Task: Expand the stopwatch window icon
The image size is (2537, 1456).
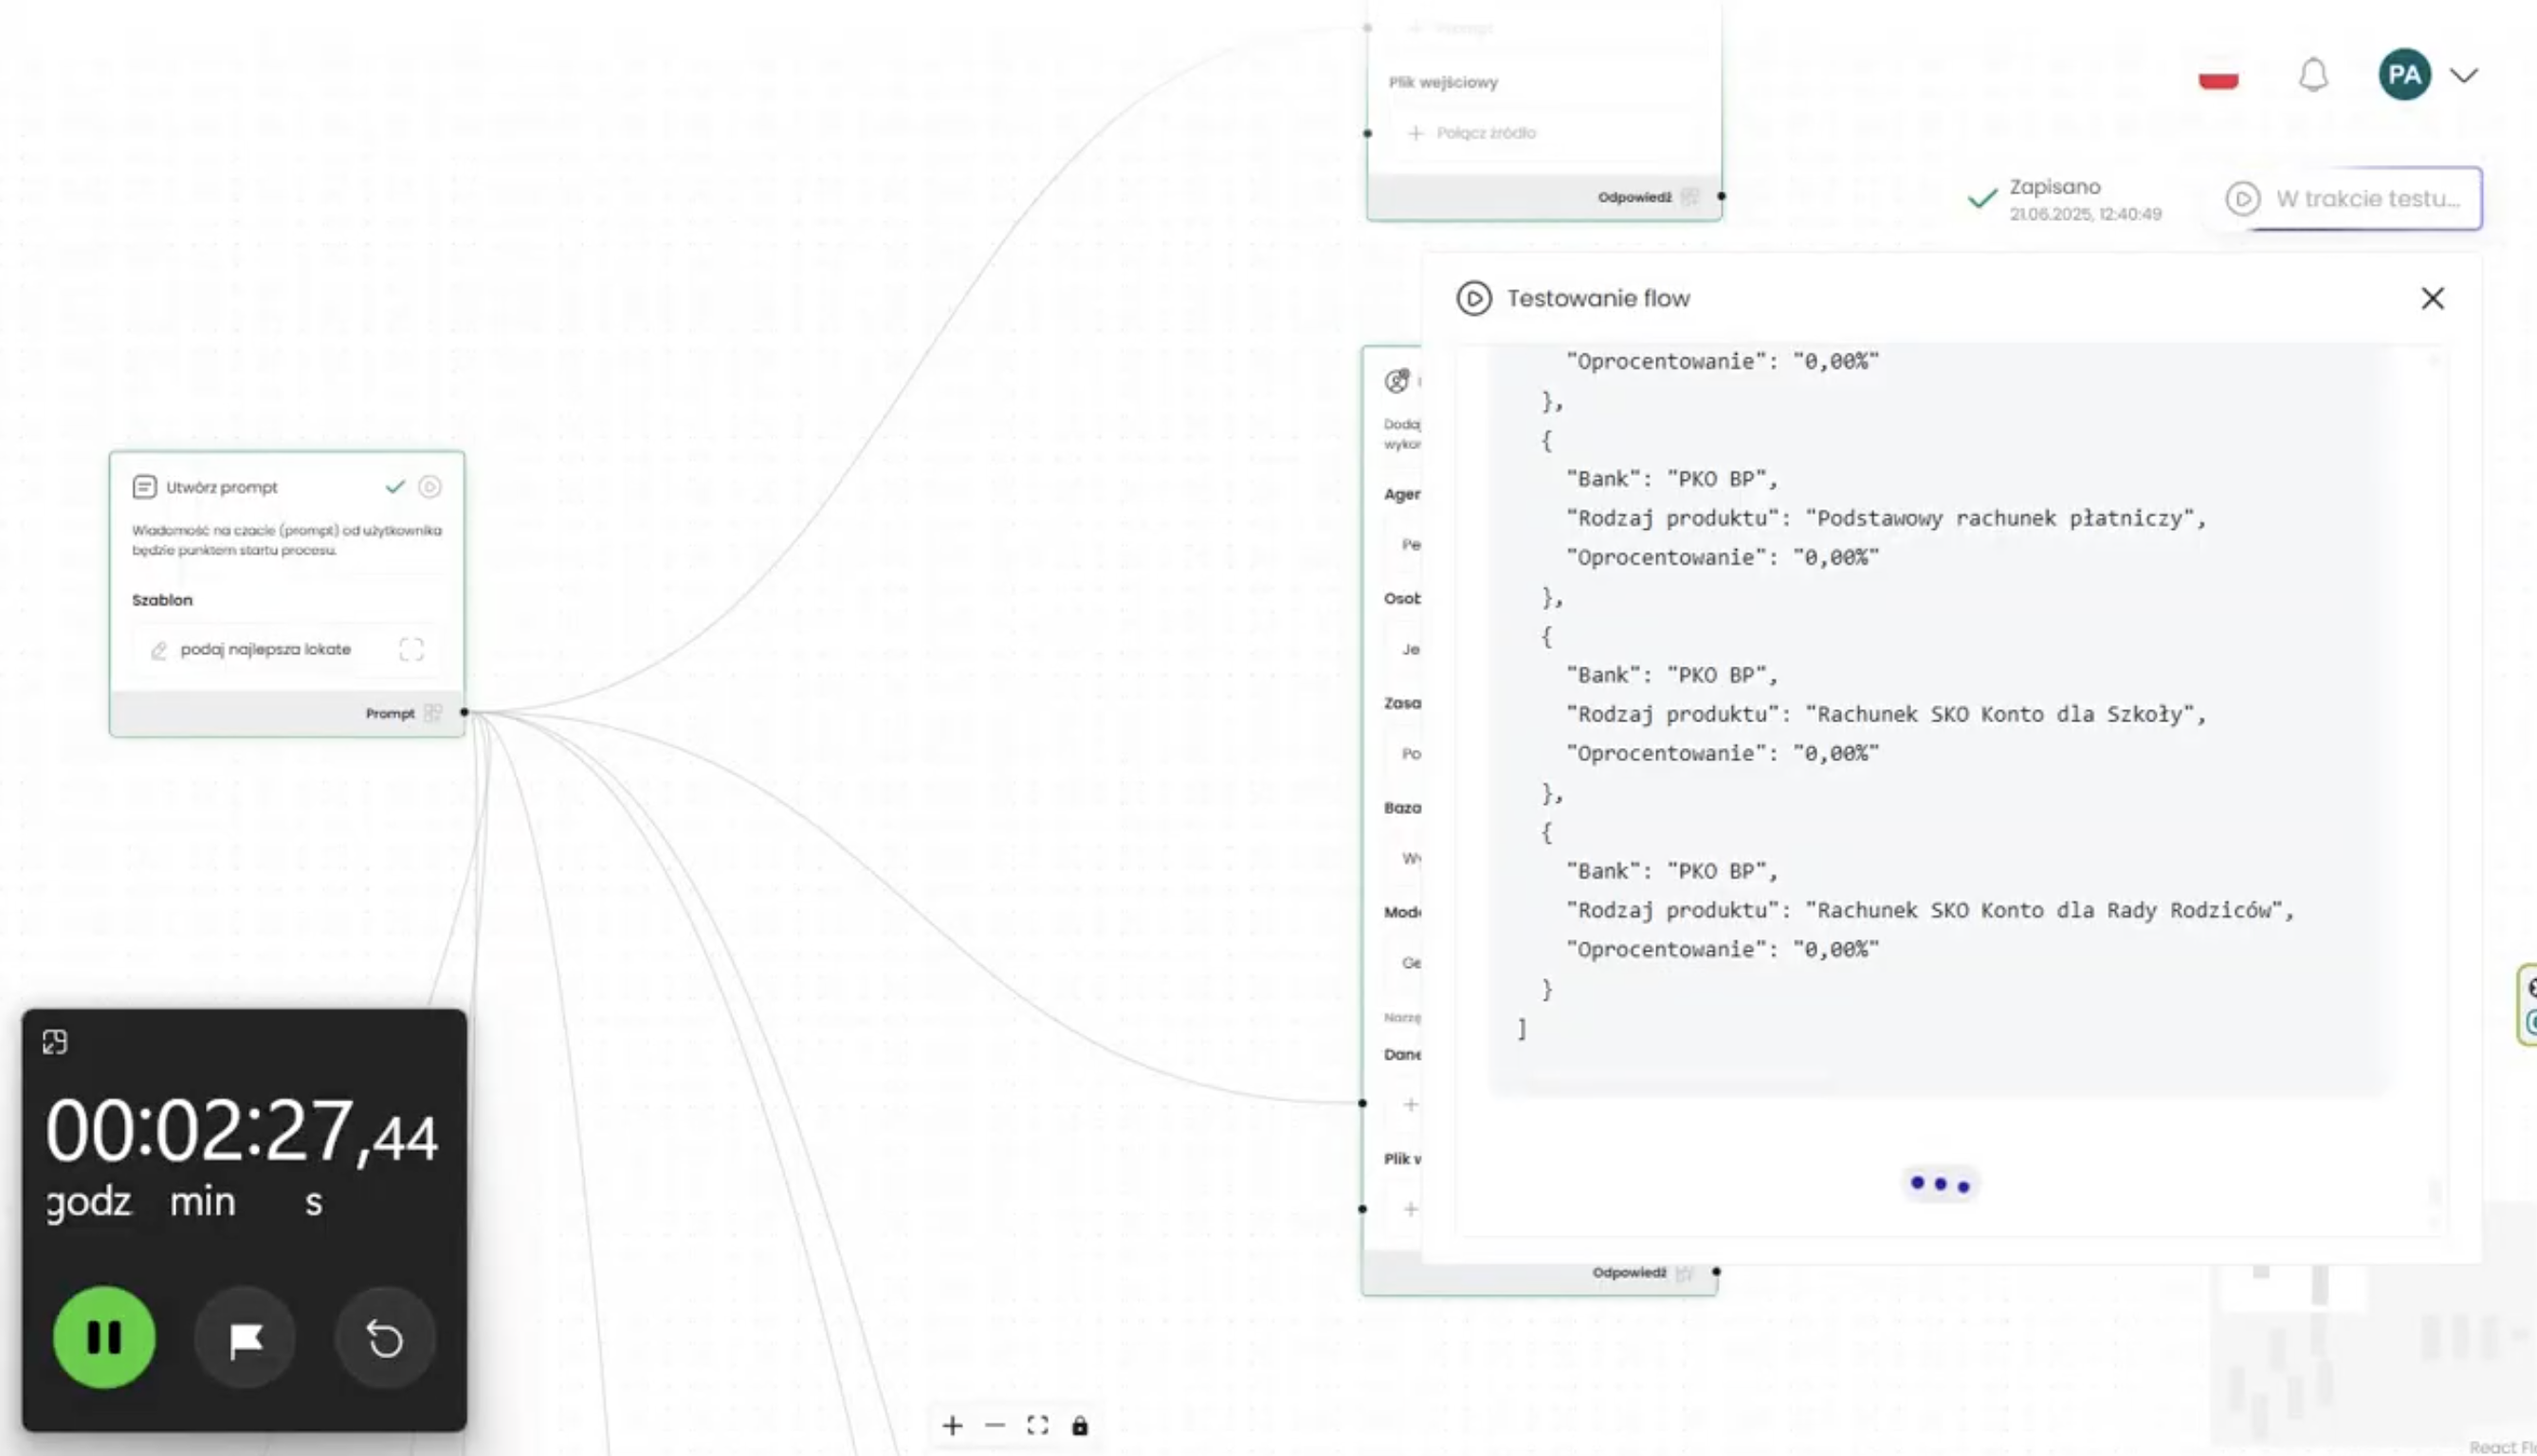Action: tap(55, 1042)
